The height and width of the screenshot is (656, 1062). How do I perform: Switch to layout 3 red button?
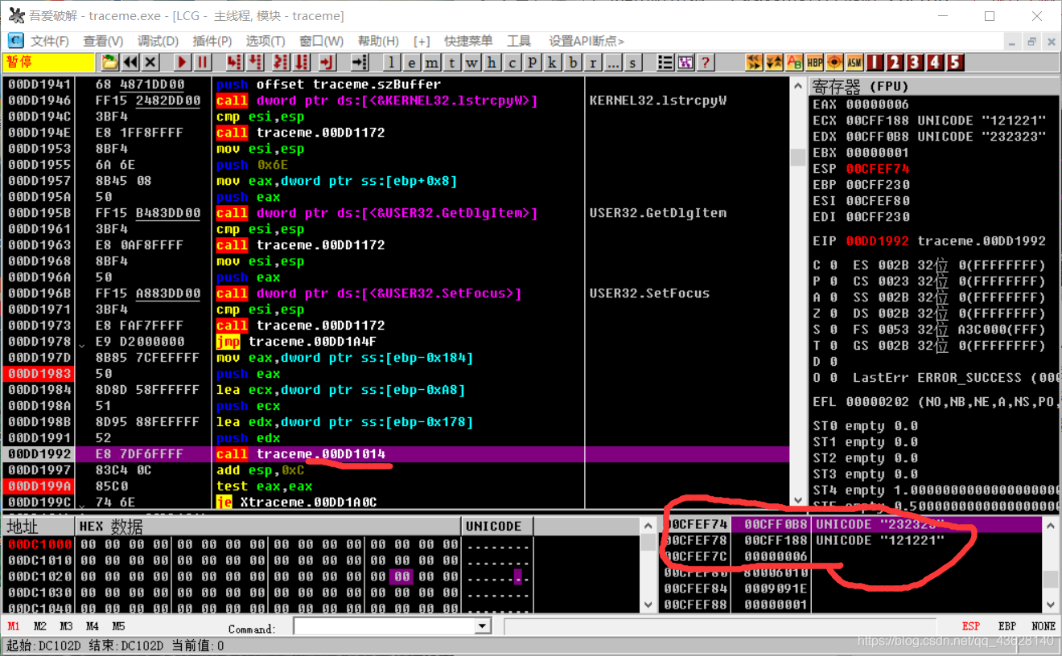click(915, 62)
